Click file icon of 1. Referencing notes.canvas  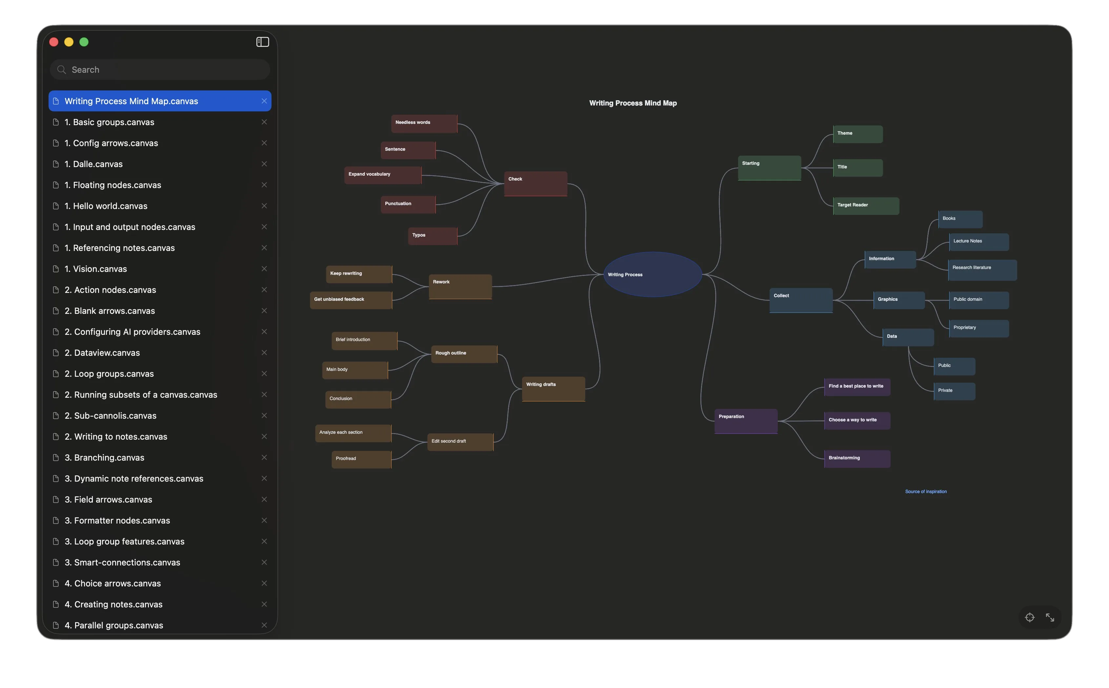(55, 248)
